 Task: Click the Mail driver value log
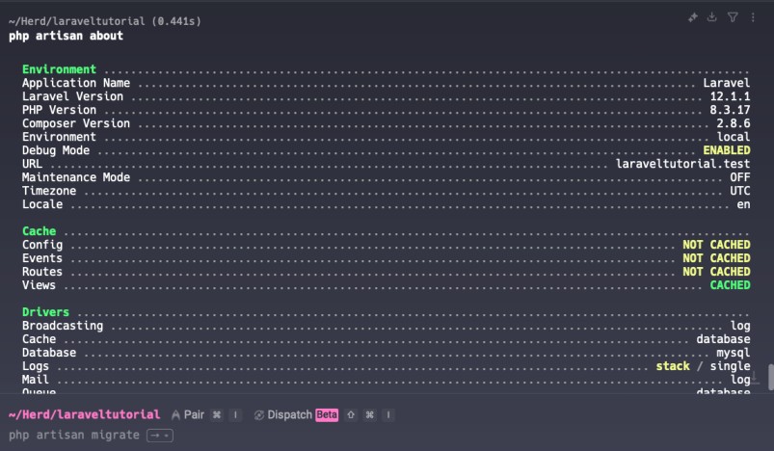(740, 380)
